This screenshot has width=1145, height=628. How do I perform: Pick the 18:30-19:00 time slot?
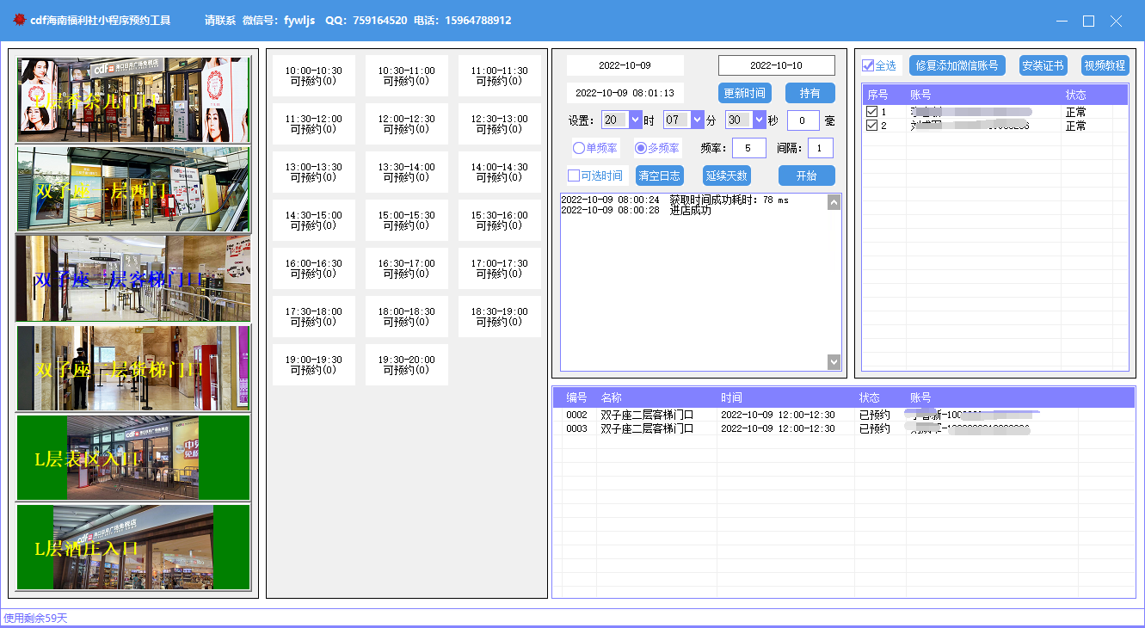(500, 317)
